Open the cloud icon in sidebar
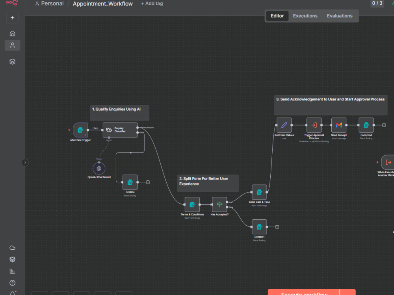 (x=12, y=248)
